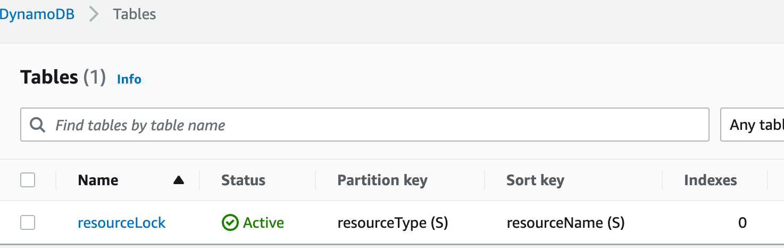The image size is (784, 248).
Task: Click the Indexes count 0 cell
Action: pyautogui.click(x=742, y=222)
